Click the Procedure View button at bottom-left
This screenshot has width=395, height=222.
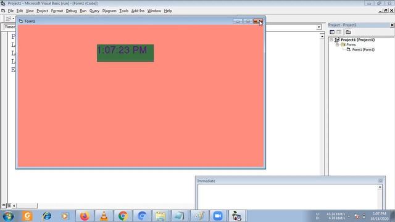4,205
